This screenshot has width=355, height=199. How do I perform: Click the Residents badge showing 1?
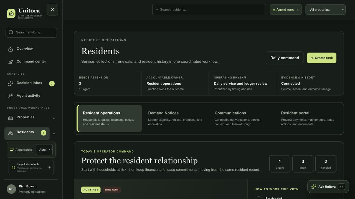[x=44, y=133]
